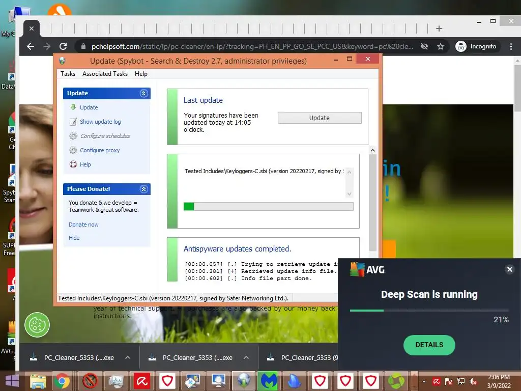This screenshot has height=391, width=521.
Task: Open the third PC_Cleaner_5353 (9 download
Action: tap(303, 358)
